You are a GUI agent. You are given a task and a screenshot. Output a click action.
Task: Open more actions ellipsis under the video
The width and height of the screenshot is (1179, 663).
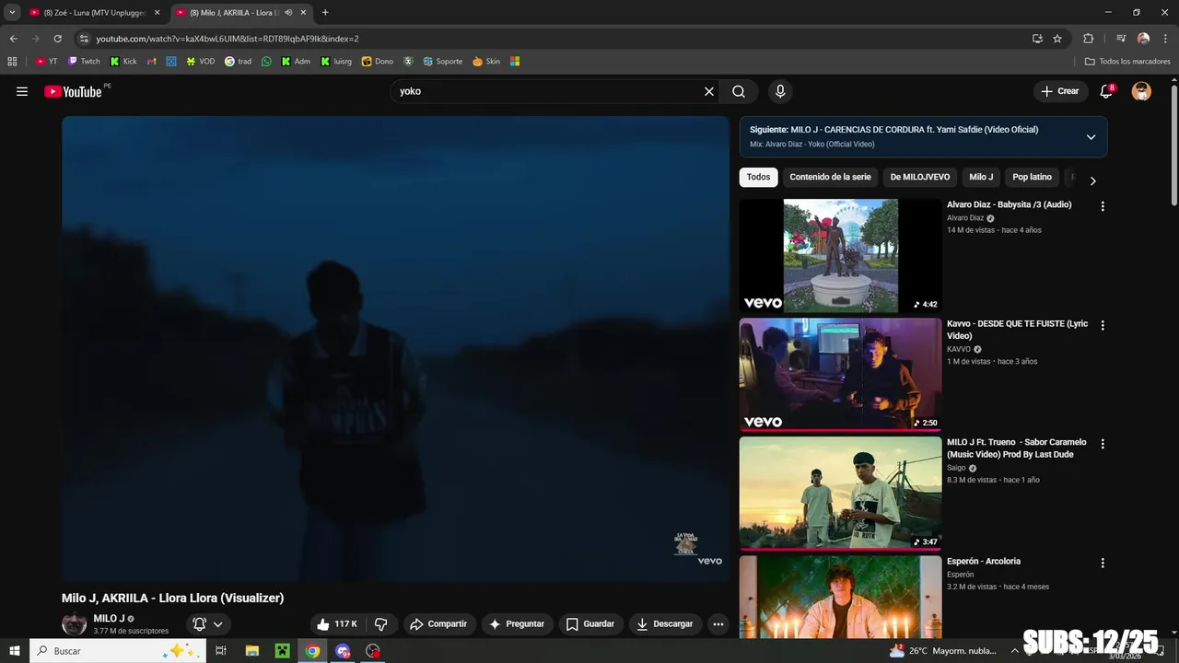[x=718, y=624]
